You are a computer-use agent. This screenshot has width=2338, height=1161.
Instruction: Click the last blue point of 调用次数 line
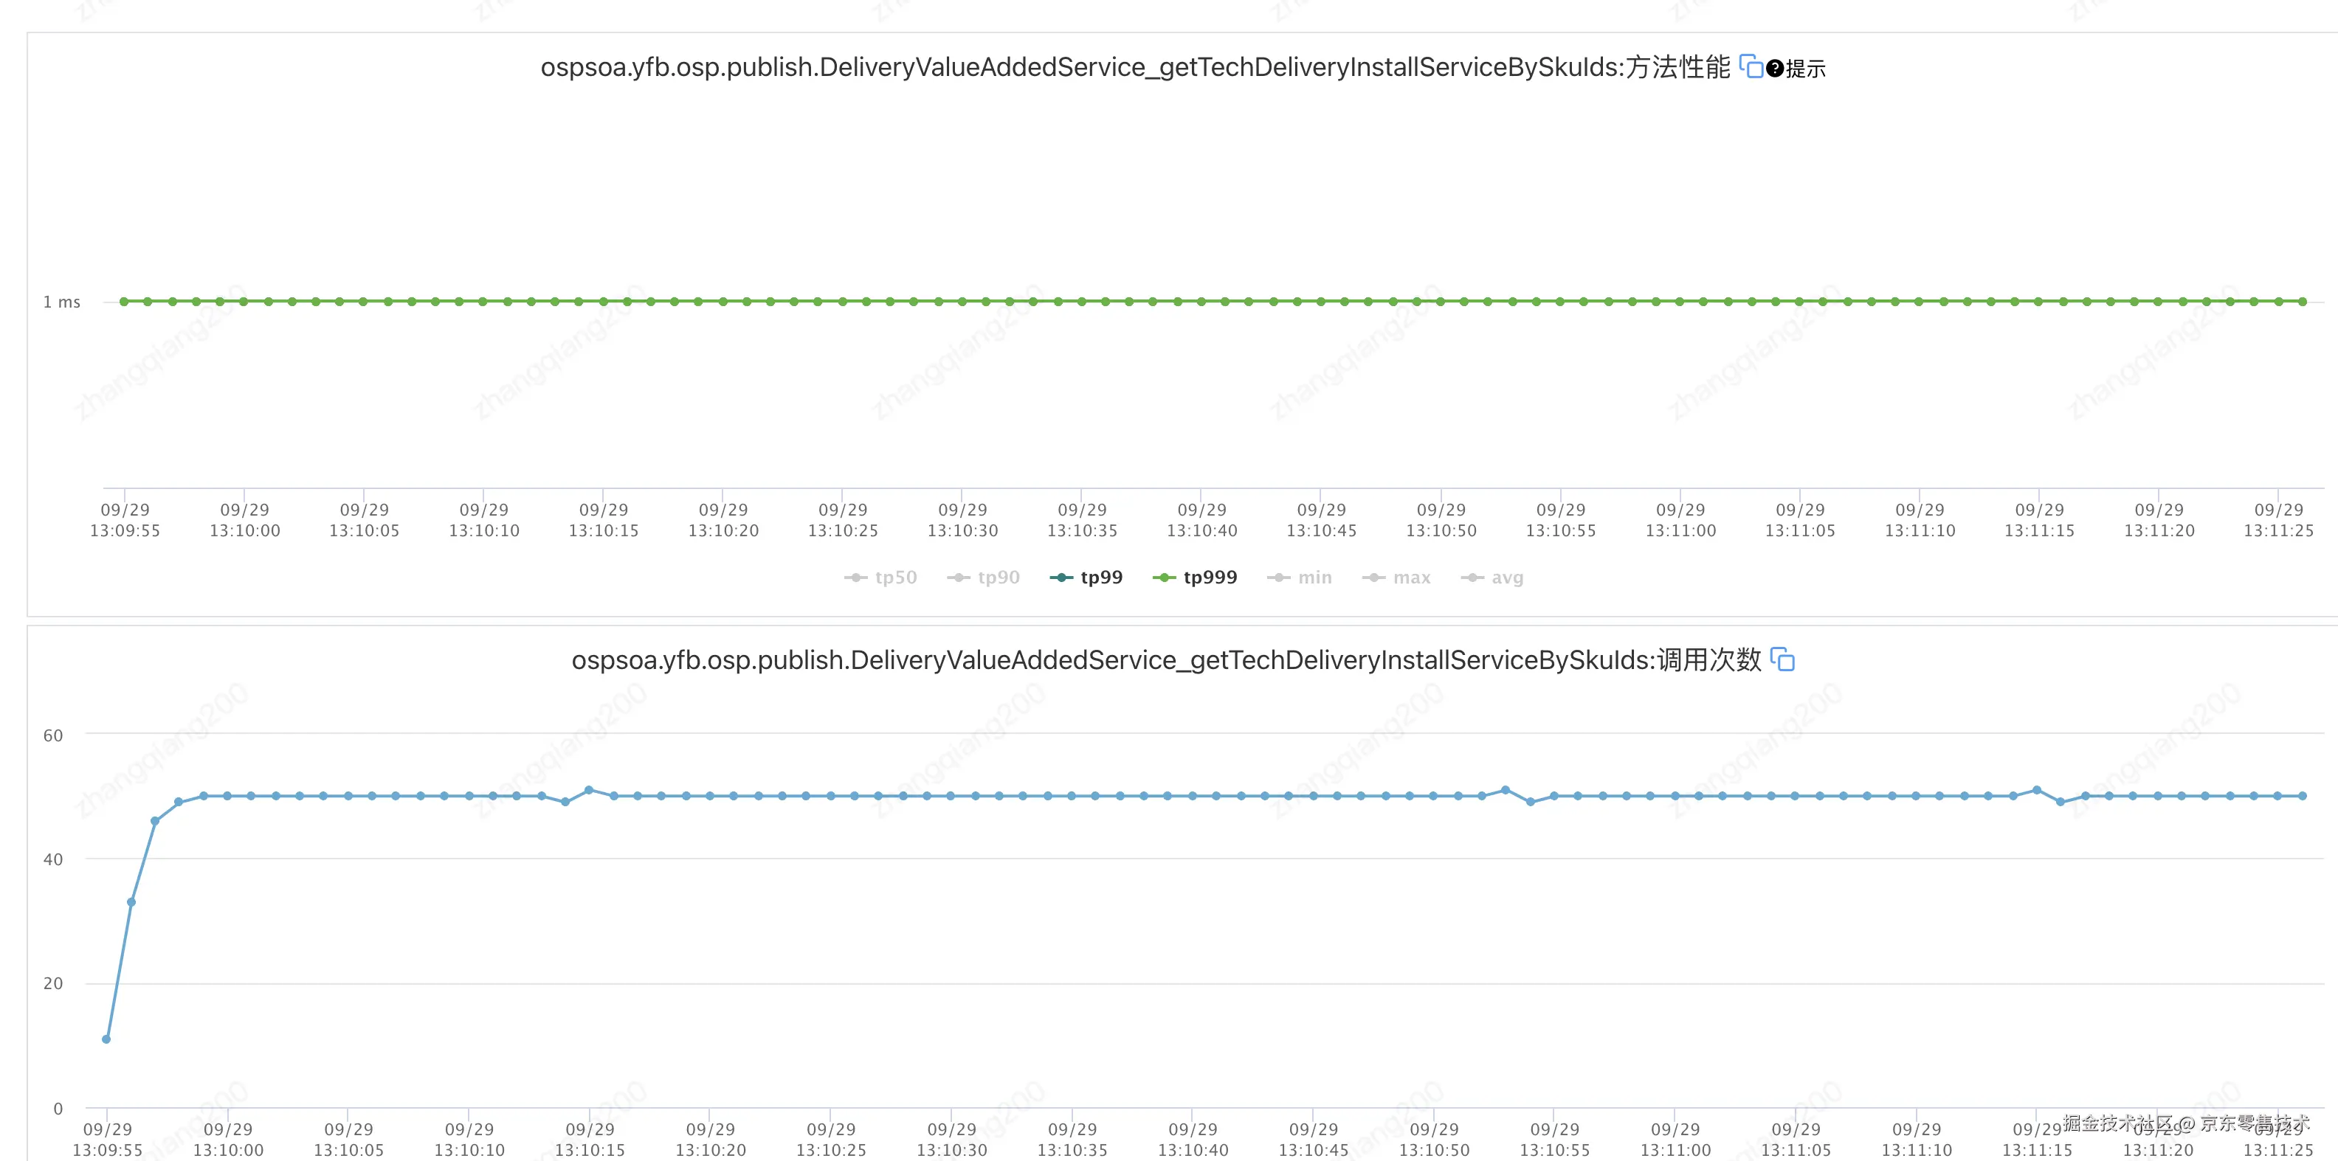(x=2303, y=797)
